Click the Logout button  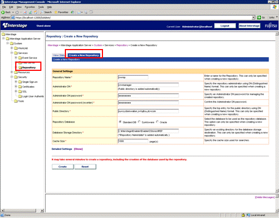tap(225, 26)
